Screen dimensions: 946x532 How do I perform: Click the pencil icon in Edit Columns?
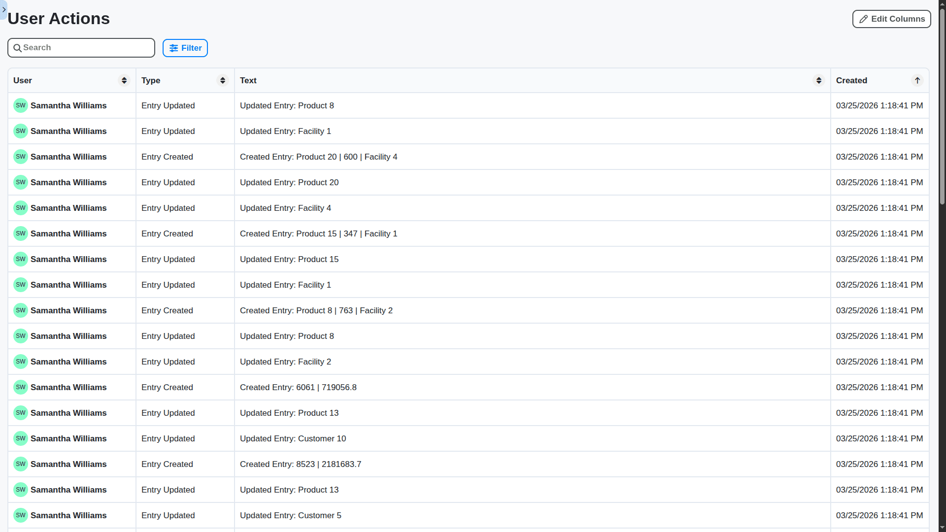(x=864, y=19)
